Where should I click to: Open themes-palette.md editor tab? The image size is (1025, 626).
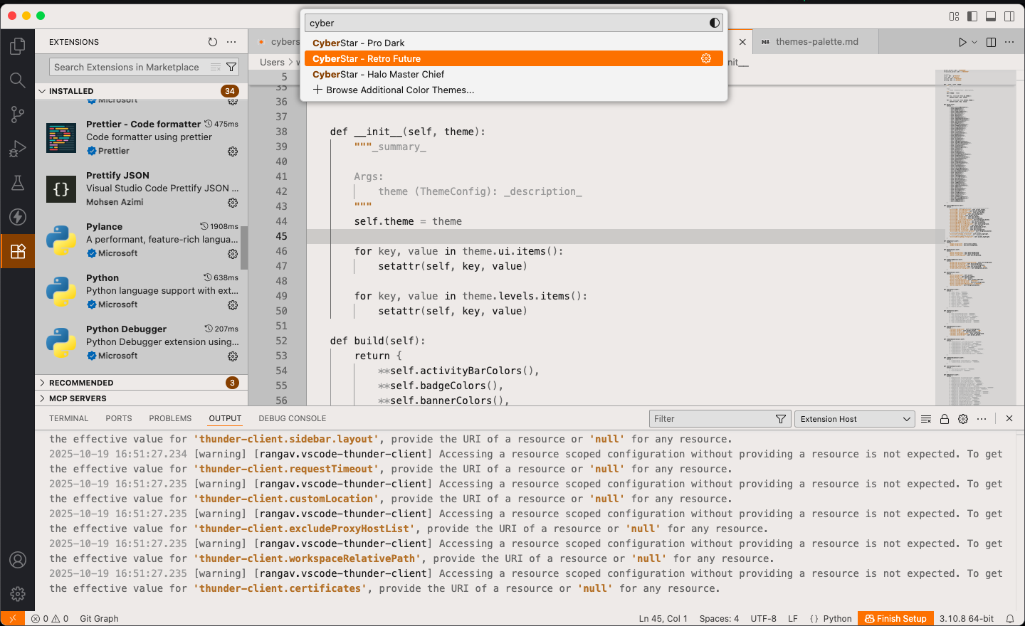pos(816,42)
